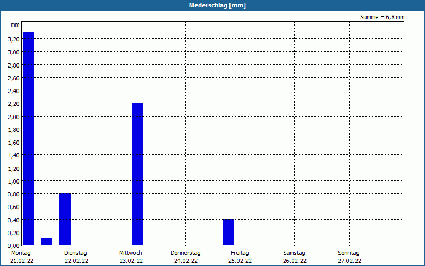Click the '0,60' y-axis value

point(14,207)
